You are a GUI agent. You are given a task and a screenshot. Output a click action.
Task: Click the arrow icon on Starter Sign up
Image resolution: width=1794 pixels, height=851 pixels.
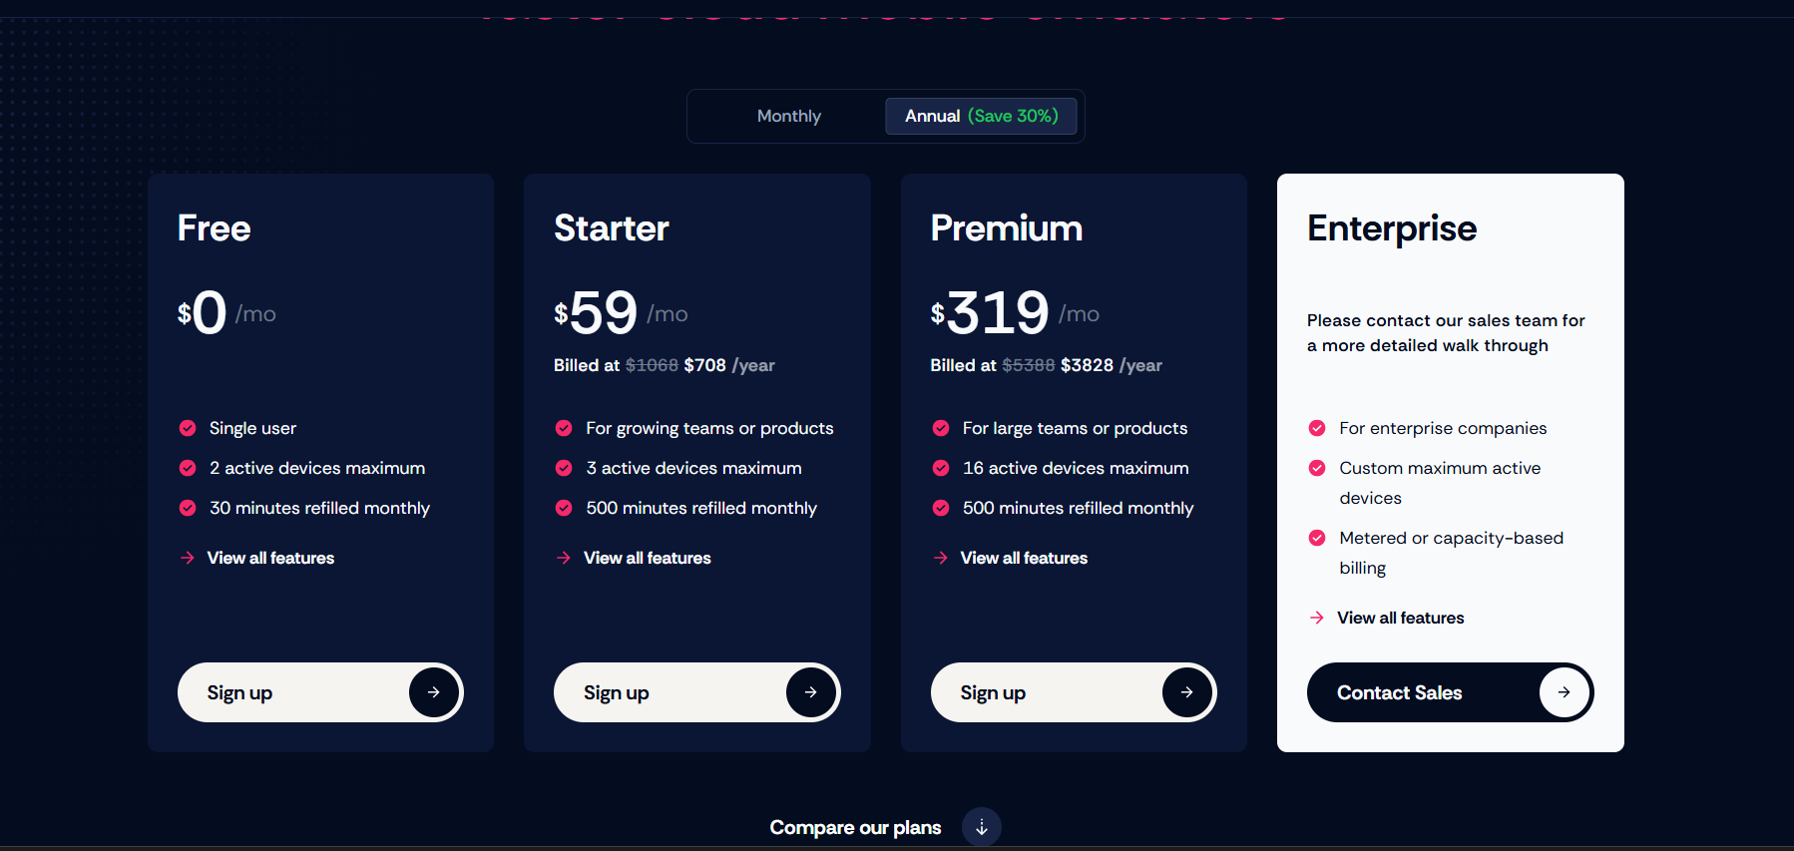810,692
